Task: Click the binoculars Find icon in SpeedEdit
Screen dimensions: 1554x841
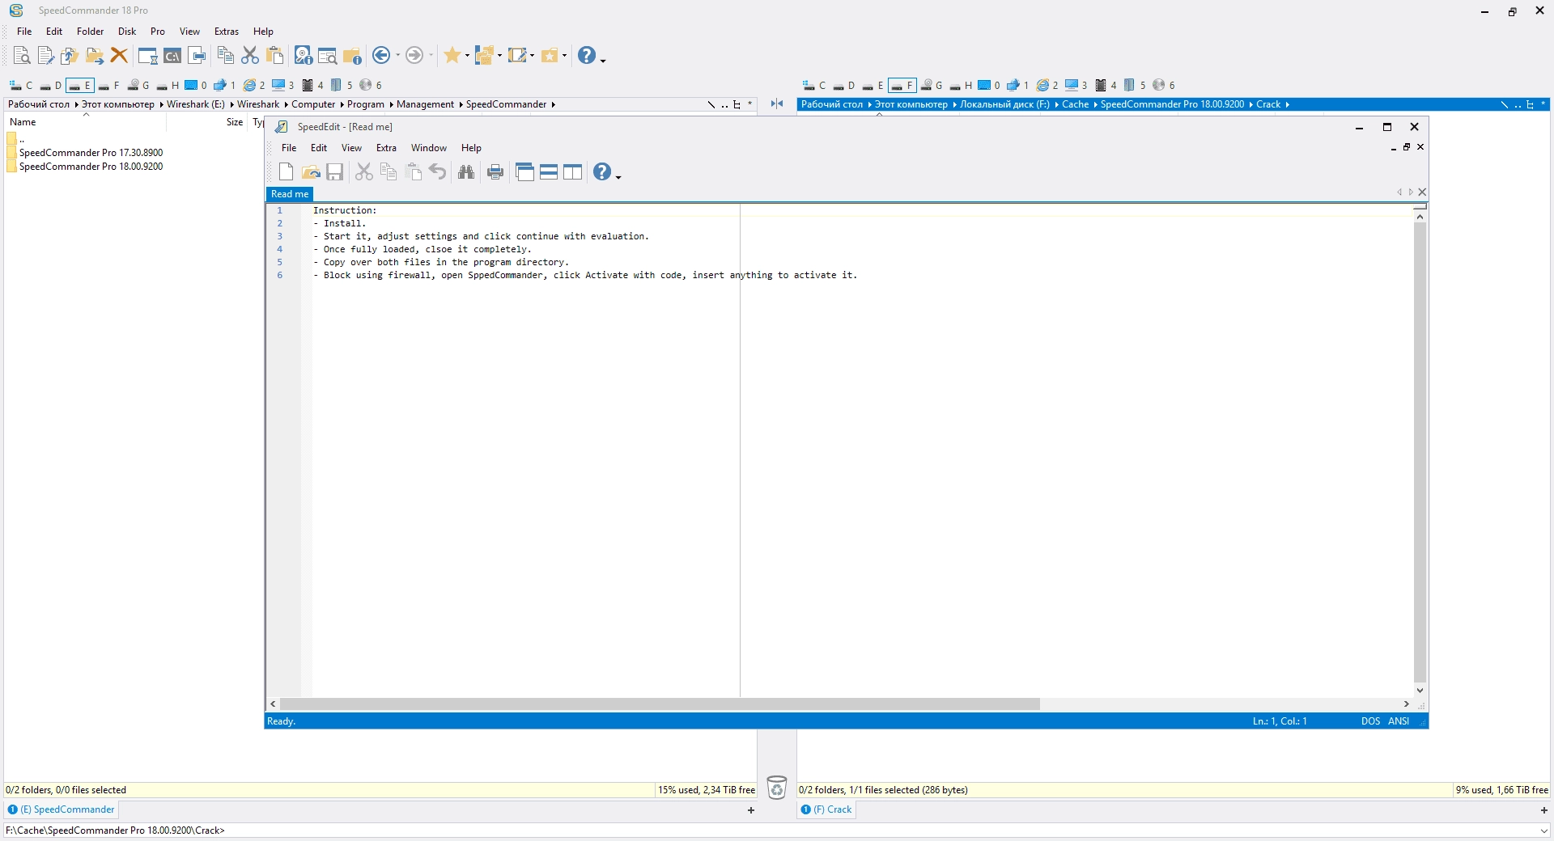Action: coord(466,171)
